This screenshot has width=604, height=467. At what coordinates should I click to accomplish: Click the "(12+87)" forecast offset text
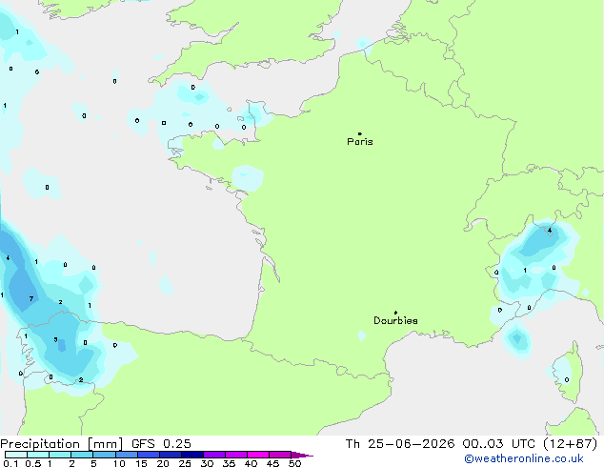pyautogui.click(x=571, y=444)
